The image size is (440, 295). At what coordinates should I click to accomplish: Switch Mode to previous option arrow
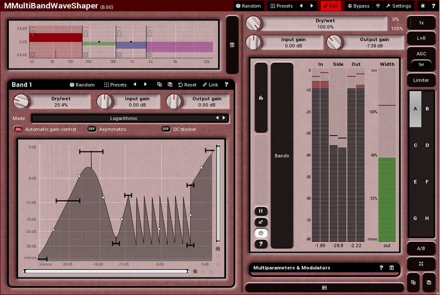pos(217,118)
